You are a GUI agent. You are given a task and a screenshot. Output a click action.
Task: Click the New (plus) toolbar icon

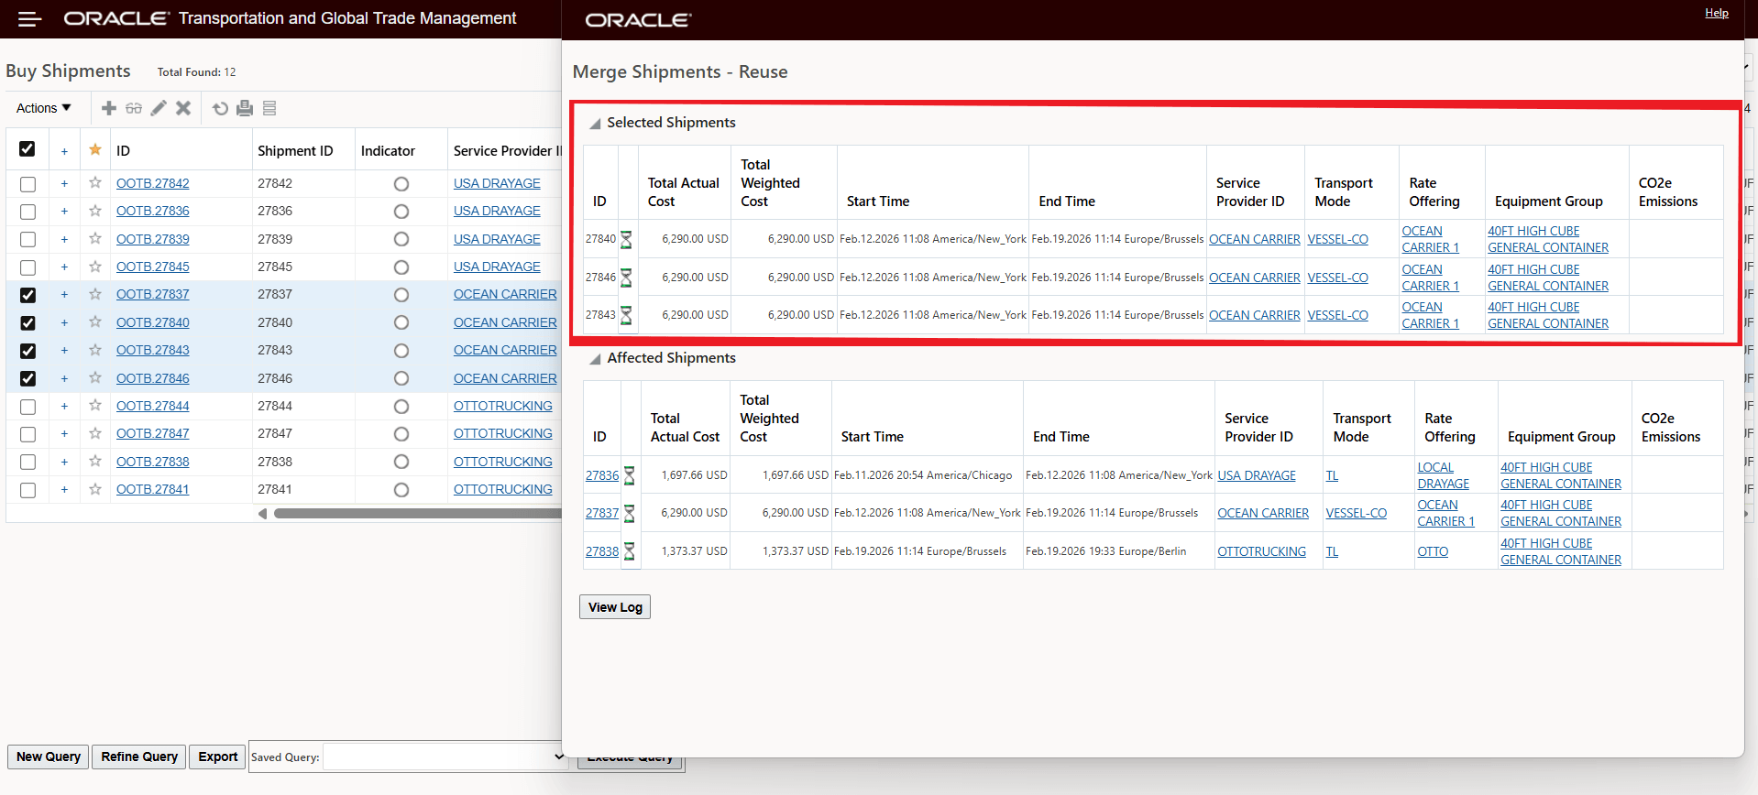click(x=108, y=108)
